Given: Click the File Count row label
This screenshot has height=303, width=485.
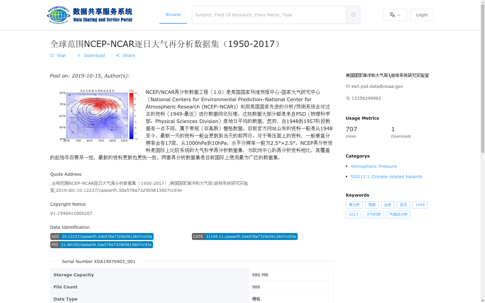Looking at the screenshot, I should (x=65, y=287).
